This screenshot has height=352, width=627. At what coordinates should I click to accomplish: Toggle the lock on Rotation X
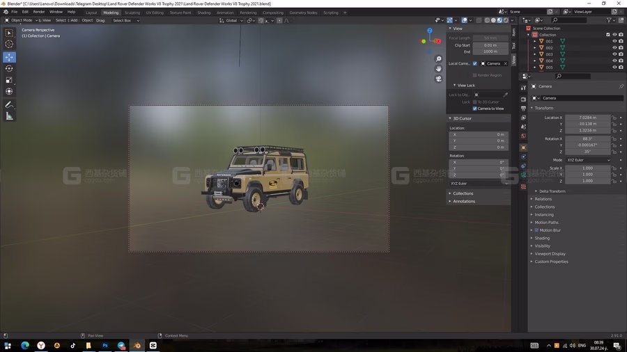tap(614, 139)
